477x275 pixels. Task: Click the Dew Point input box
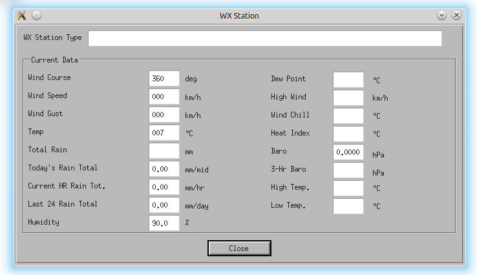[348, 80]
